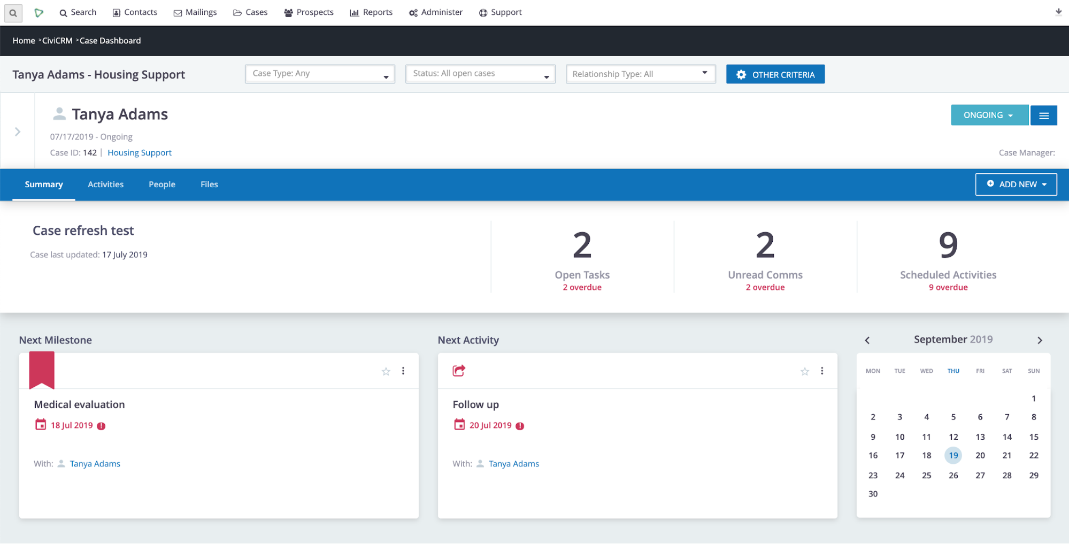Select September 12 in the calendar
This screenshot has width=1069, height=544.
coord(953,437)
